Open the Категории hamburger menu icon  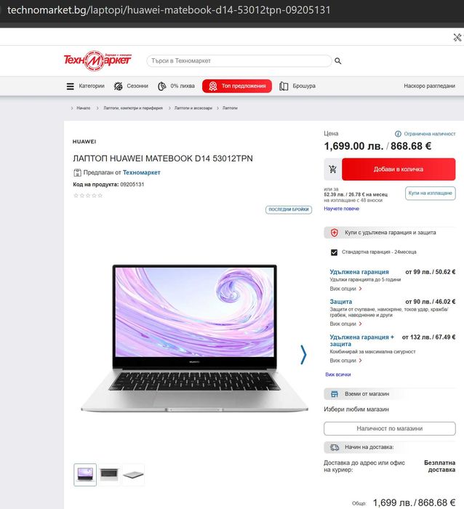pyautogui.click(x=70, y=87)
